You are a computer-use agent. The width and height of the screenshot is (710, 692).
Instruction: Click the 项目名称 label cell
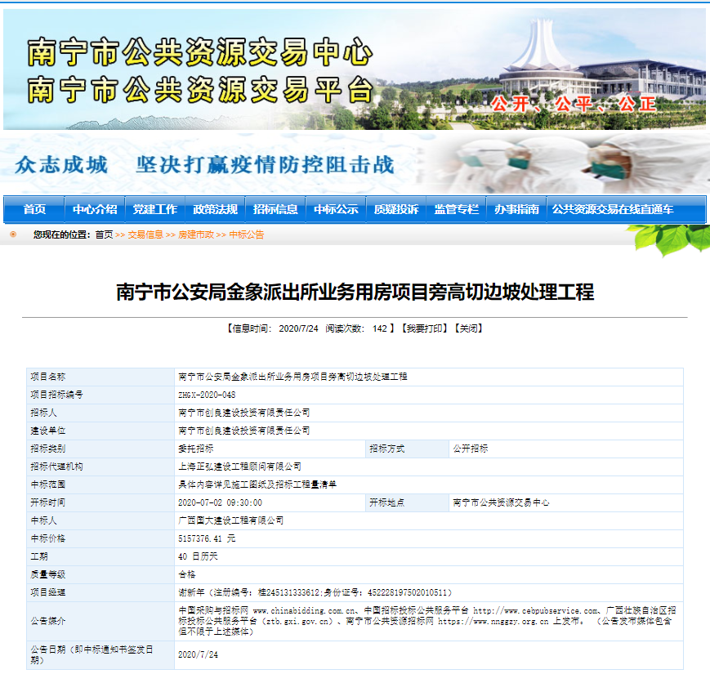point(100,377)
